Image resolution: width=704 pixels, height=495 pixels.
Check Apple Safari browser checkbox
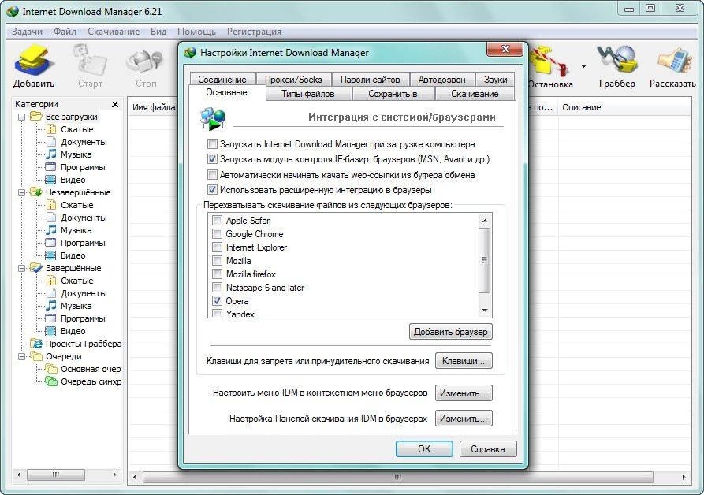coord(218,221)
